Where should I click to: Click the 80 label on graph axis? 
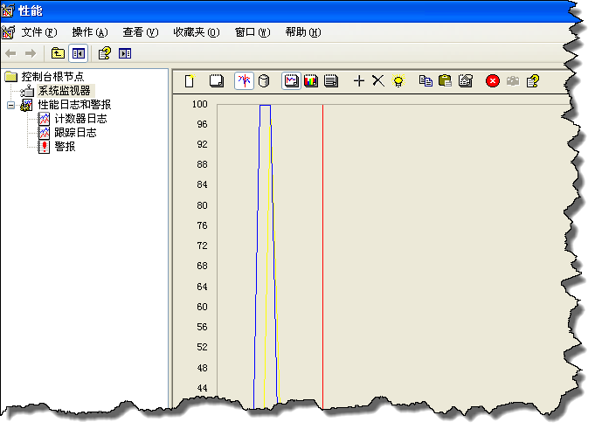pos(202,205)
